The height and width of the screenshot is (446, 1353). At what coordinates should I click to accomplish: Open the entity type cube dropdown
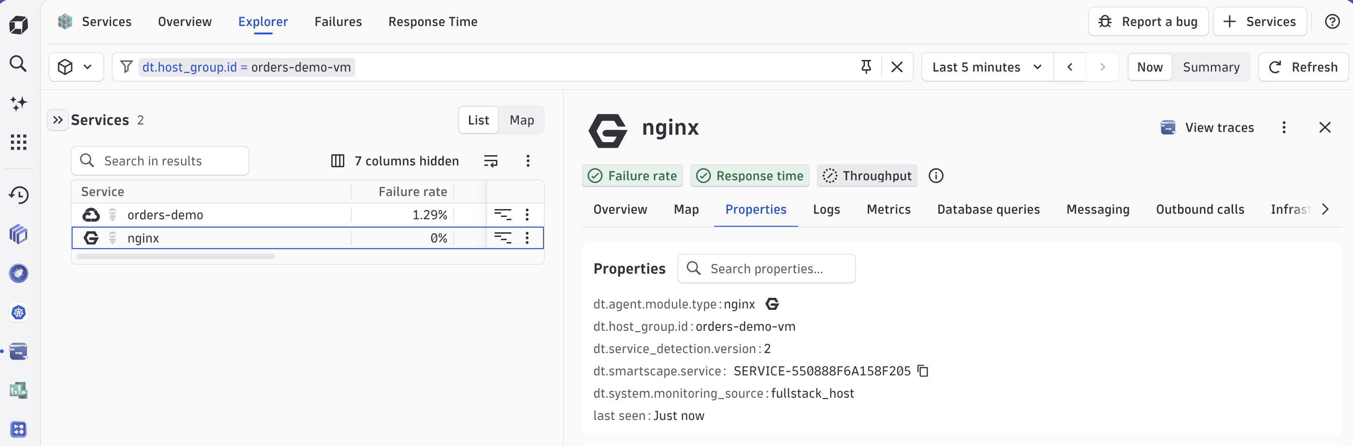pyautogui.click(x=76, y=66)
